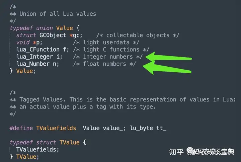Click the lower green arrow annotation
This screenshot has width=241, height=162.
[x=167, y=68]
